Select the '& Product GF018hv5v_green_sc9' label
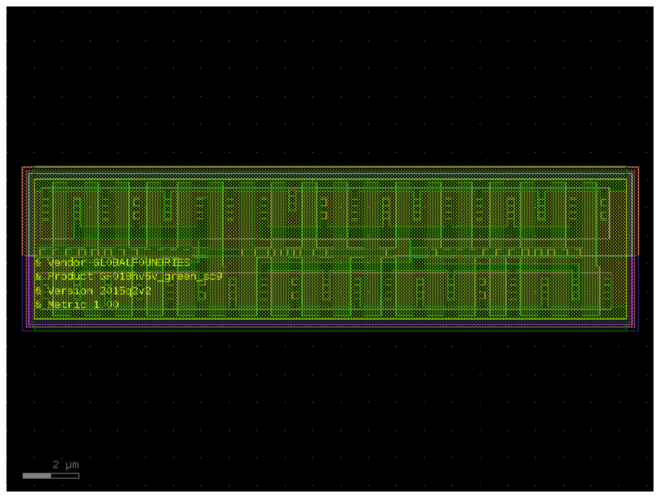This screenshot has height=498, width=660. [x=129, y=276]
